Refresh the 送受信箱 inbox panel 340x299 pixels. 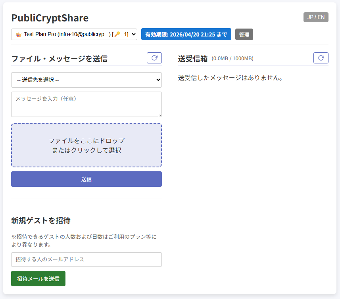click(321, 58)
